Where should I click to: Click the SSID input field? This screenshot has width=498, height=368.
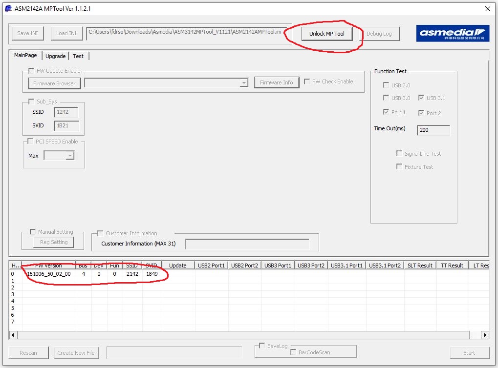66,112
